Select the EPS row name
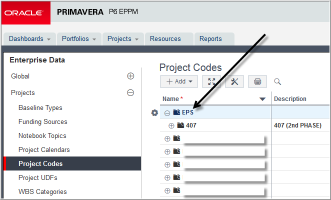The height and width of the screenshot is (200, 331). [x=187, y=112]
